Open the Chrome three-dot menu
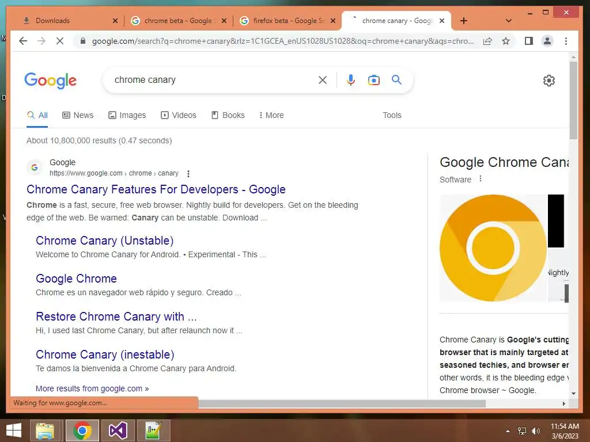This screenshot has width=590, height=442. 566,41
